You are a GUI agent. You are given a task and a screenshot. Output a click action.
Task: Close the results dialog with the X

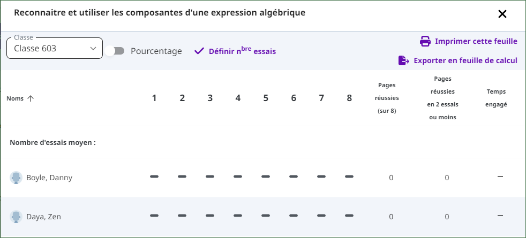502,14
